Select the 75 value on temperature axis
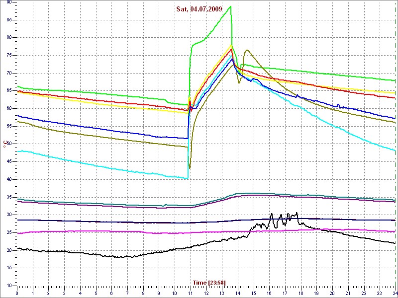398x298 pixels. coord(9,55)
